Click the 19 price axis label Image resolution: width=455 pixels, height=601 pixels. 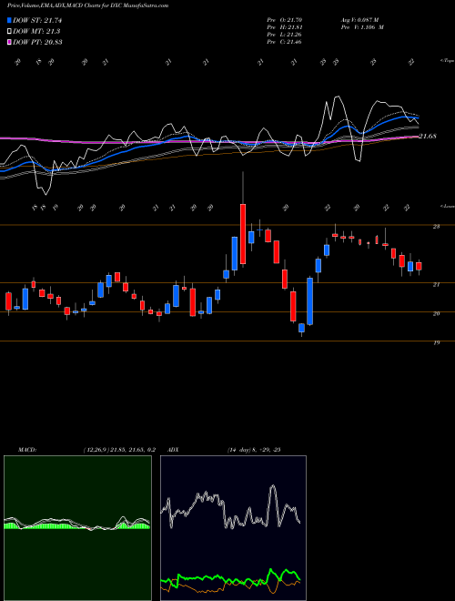pos(436,342)
